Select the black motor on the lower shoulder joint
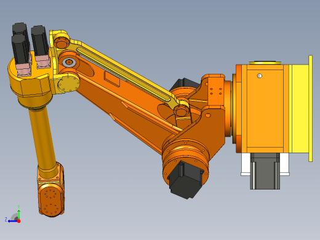The image size is (320, 240). pyautogui.click(x=186, y=180)
